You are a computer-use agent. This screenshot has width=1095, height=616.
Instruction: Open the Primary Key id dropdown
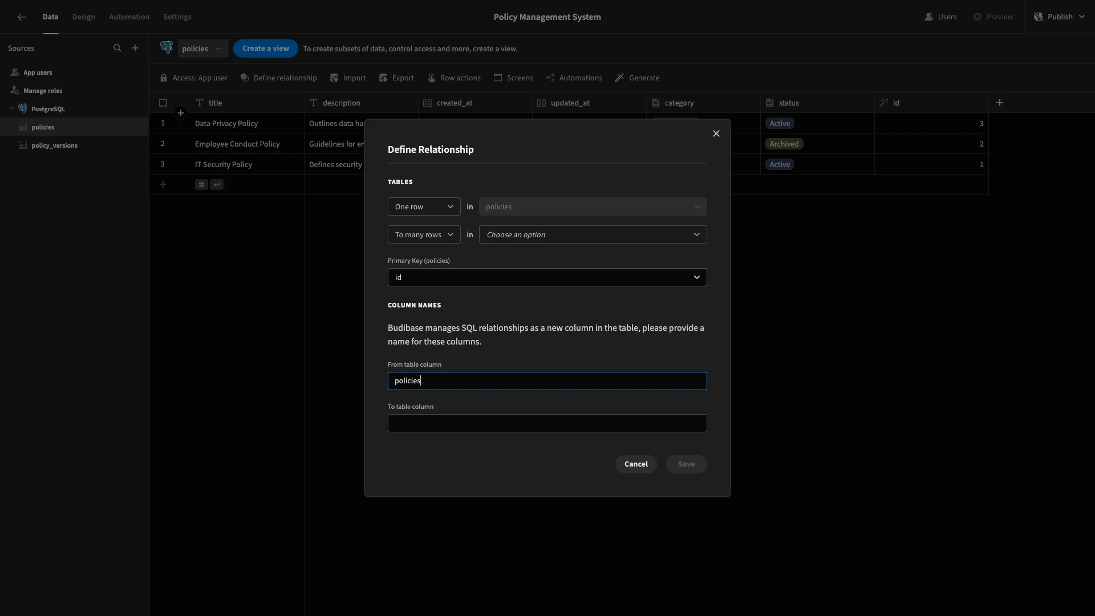tap(547, 278)
